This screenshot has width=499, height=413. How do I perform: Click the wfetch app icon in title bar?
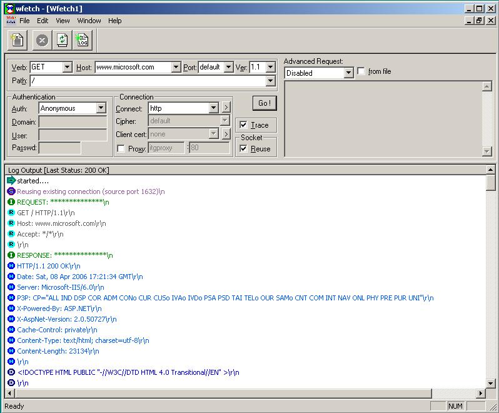[10, 9]
